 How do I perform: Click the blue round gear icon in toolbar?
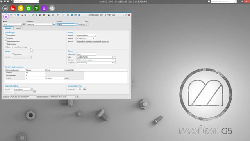point(72,15)
